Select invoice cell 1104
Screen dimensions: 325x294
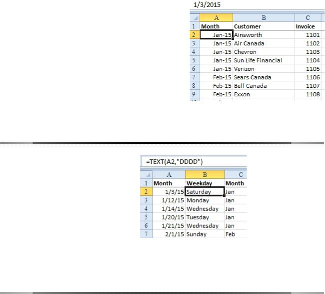[x=308, y=60]
